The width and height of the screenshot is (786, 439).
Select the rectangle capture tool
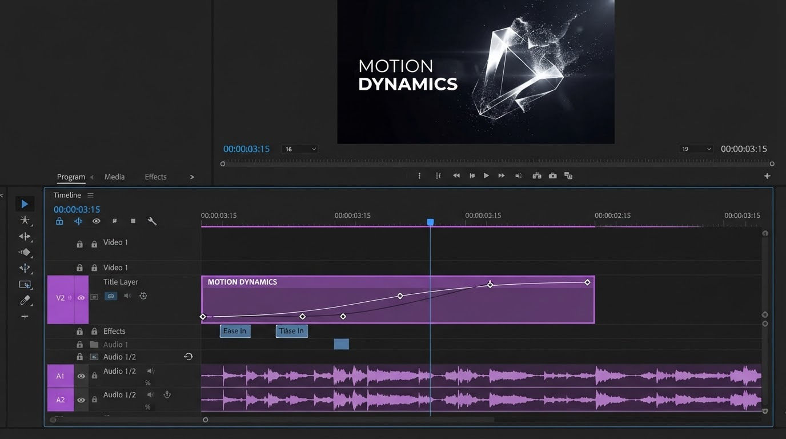coord(25,284)
